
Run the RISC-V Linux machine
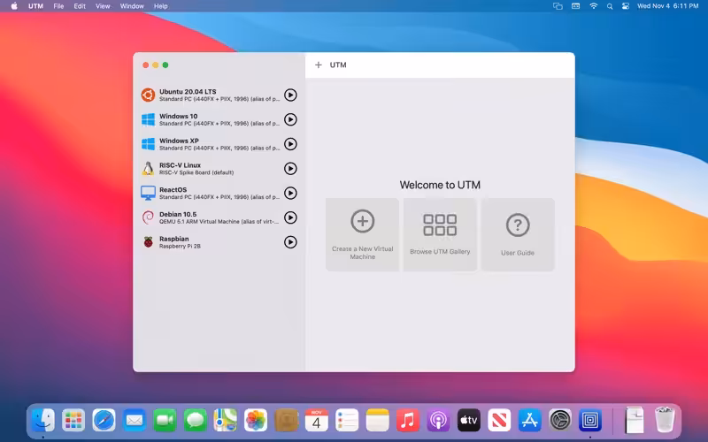click(290, 169)
